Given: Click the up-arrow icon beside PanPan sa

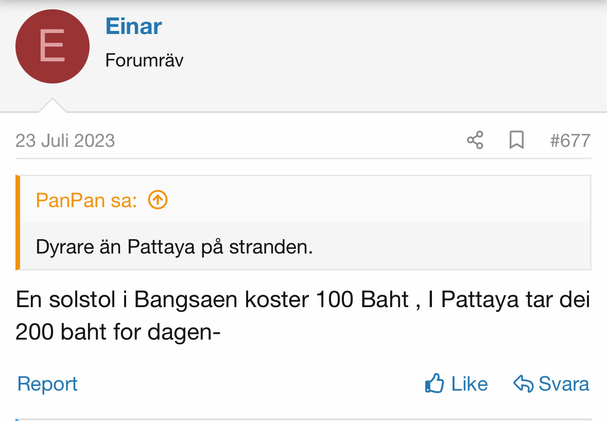Looking at the screenshot, I should click(x=158, y=200).
